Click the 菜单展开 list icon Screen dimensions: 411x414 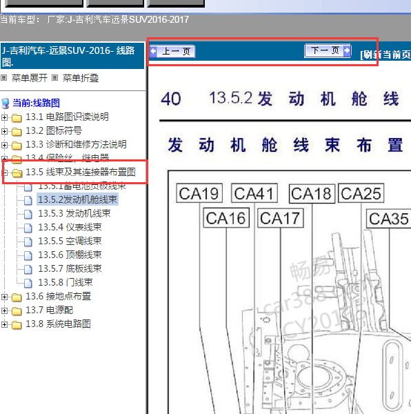4,78
